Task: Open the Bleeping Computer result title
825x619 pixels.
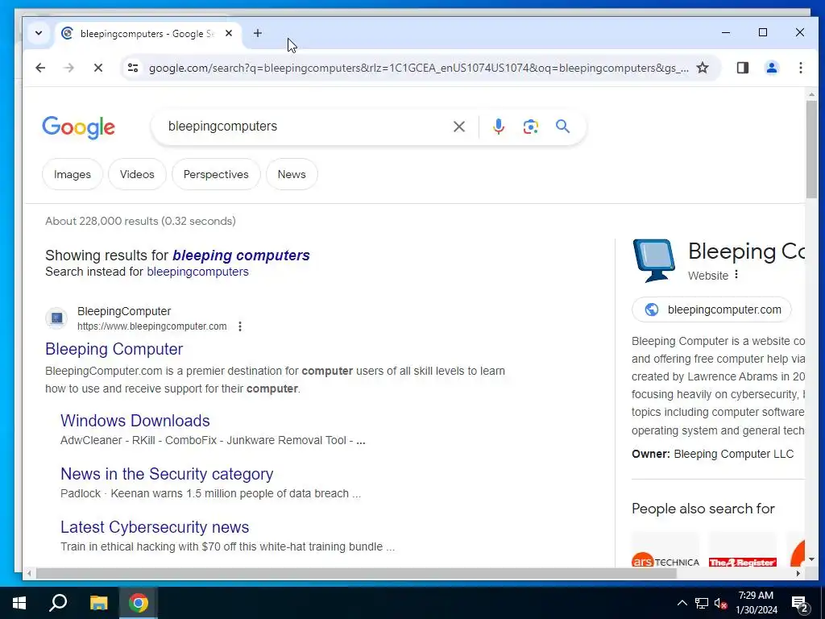Action: coord(114,349)
